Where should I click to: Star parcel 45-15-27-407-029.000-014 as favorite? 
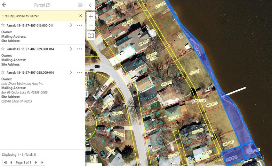point(3,49)
